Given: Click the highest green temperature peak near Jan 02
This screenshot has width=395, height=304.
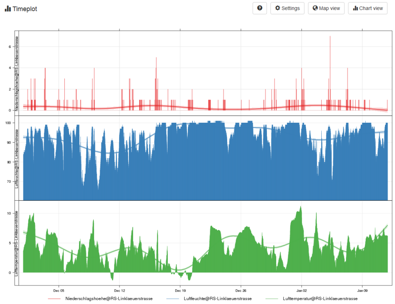Looking at the screenshot, I should 300,208.
